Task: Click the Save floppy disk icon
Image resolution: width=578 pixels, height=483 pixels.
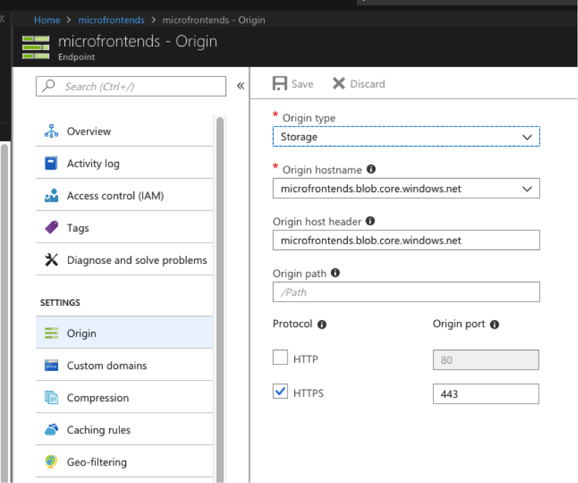Action: click(280, 84)
